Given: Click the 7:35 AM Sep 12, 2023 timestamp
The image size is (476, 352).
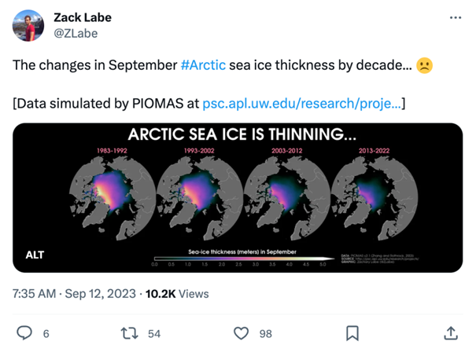Looking at the screenshot, I should [x=74, y=294].
